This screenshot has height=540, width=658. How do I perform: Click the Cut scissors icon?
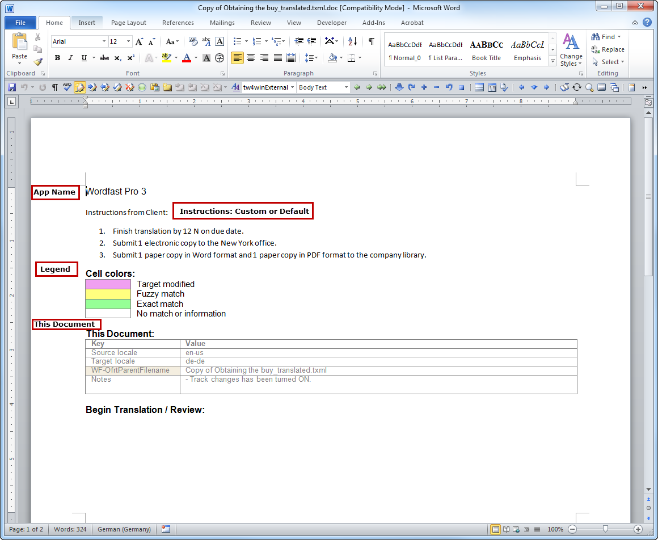coord(38,37)
